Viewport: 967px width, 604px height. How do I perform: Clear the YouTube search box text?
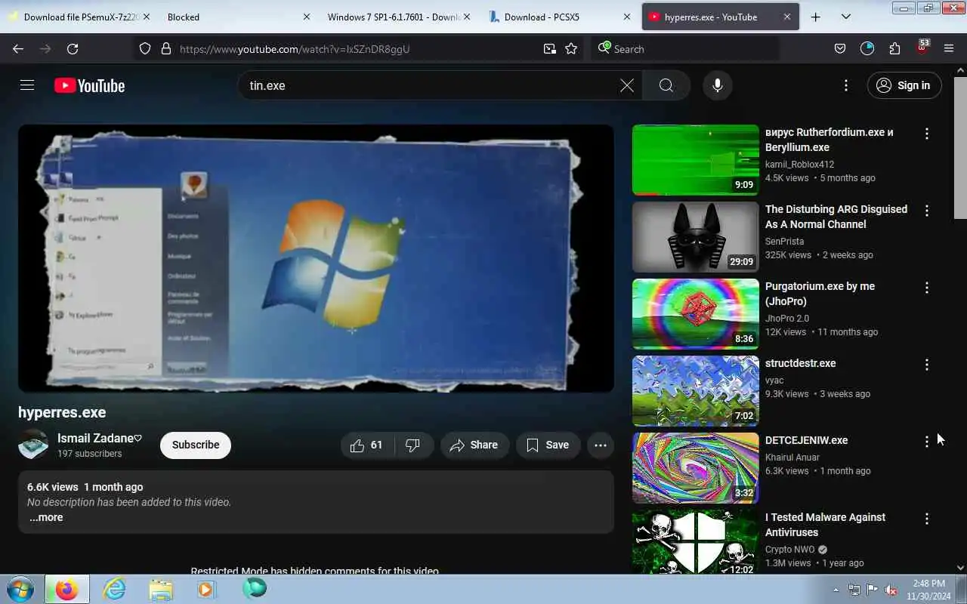627,85
